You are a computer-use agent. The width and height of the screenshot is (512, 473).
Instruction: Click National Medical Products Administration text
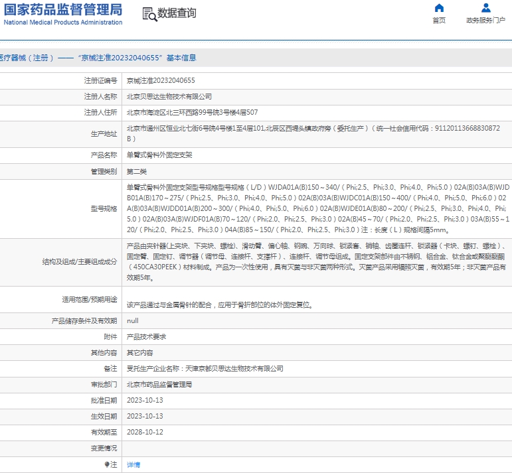coord(63,22)
